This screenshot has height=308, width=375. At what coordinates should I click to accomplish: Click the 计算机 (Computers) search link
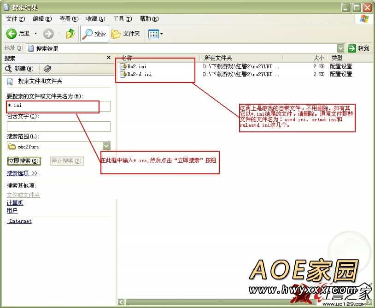(x=15, y=203)
